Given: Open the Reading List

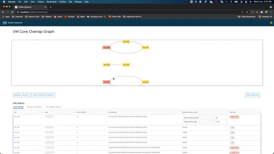Looking at the screenshot, I should tap(265, 17).
